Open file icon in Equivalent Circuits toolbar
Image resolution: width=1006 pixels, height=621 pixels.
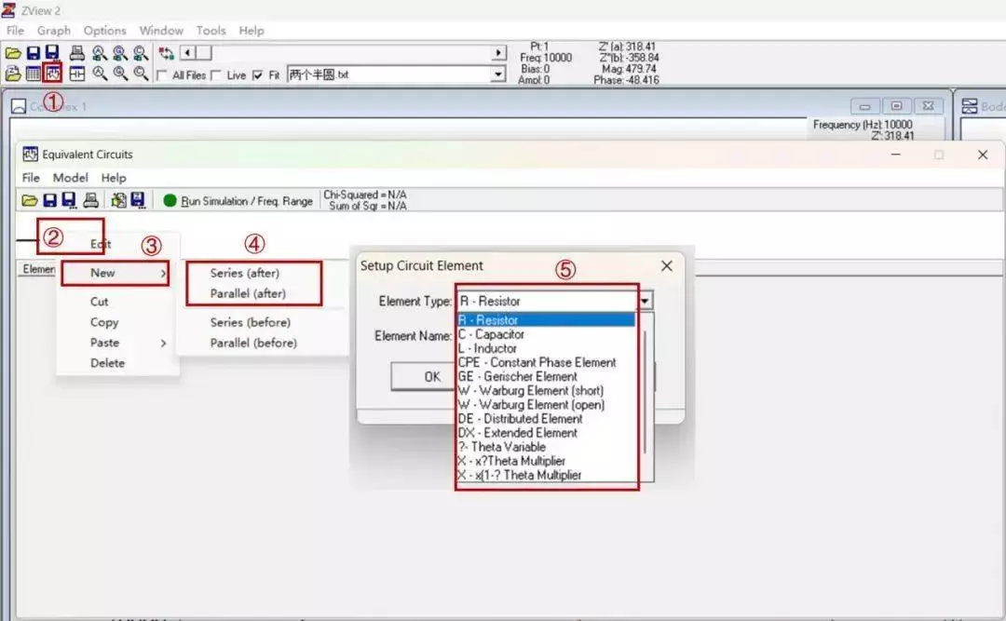click(30, 200)
